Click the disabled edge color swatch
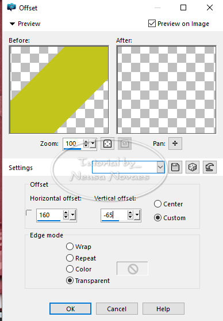The image size is (223, 321). tap(132, 269)
